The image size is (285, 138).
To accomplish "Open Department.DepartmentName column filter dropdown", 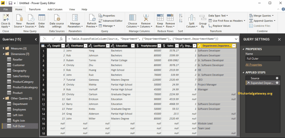I will pos(234,46).
